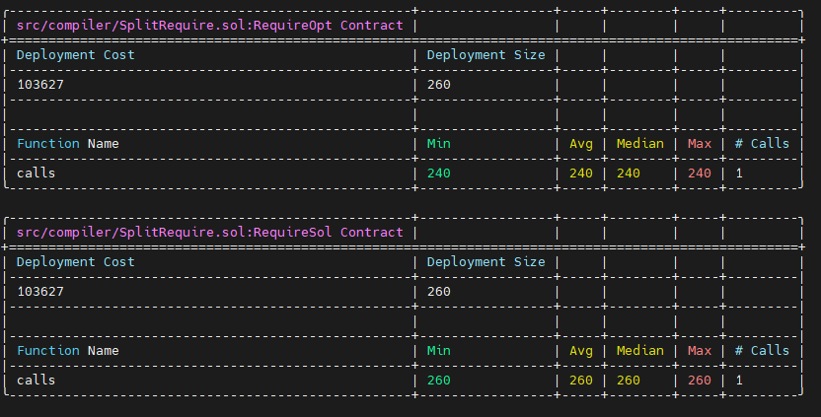
Task: Click 103627 deployment cost in RequireOpt table
Action: click(40, 84)
